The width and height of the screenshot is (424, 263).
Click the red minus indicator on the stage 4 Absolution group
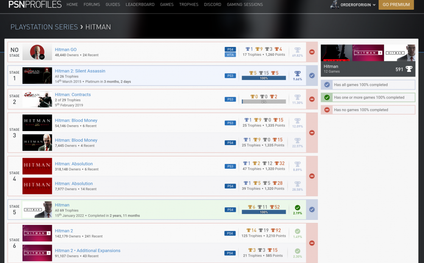pos(312,176)
